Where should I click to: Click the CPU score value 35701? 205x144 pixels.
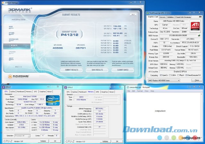81,48
